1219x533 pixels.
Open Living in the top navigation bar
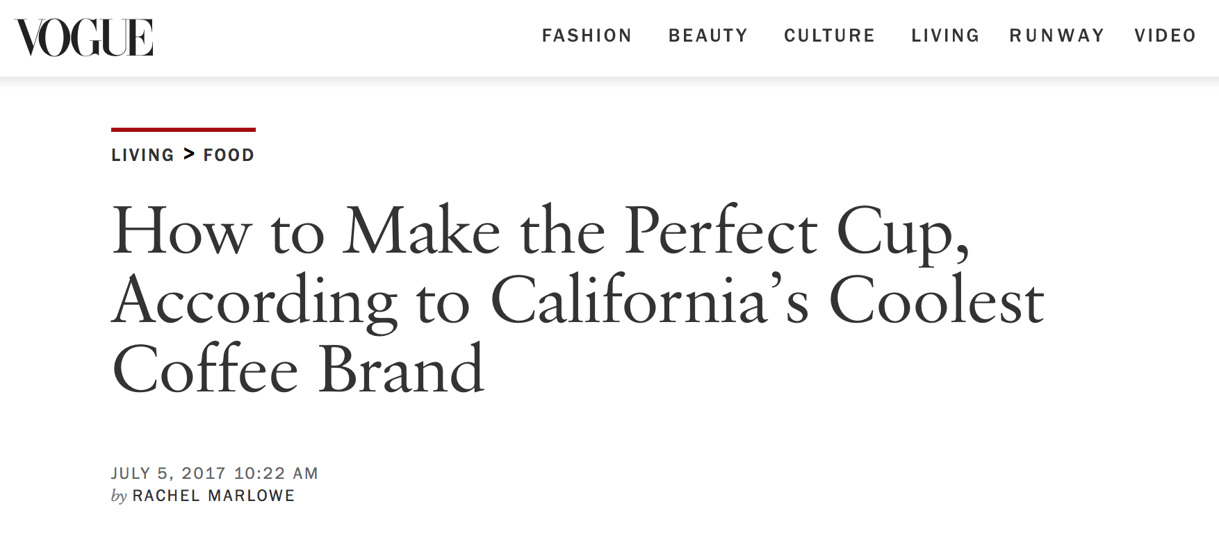(945, 35)
